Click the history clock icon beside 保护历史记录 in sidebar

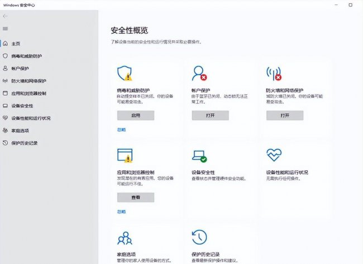5,143
